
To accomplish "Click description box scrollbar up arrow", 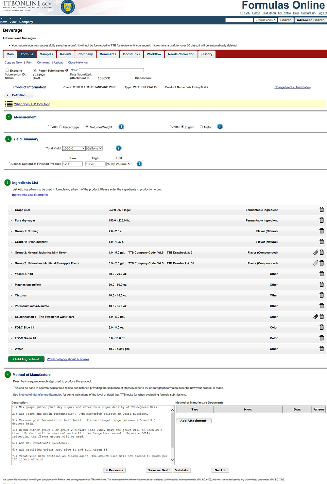I will [x=173, y=410].
